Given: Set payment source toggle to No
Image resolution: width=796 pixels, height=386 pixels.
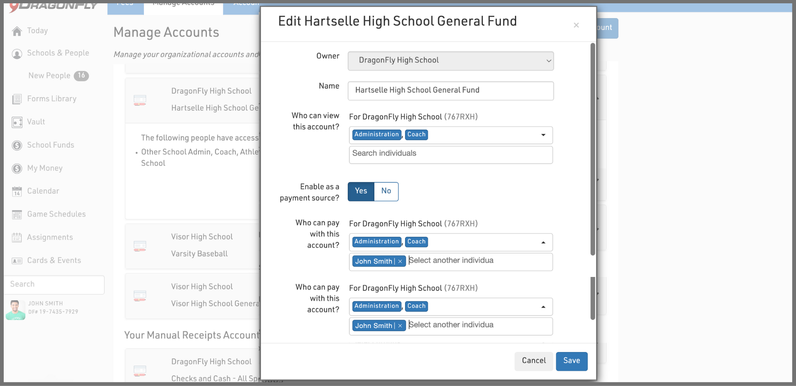Looking at the screenshot, I should (386, 191).
